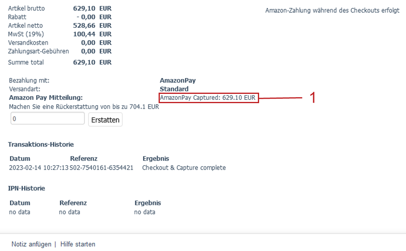
Task: Click the Summe total amount 629,10
Action: 84,62
